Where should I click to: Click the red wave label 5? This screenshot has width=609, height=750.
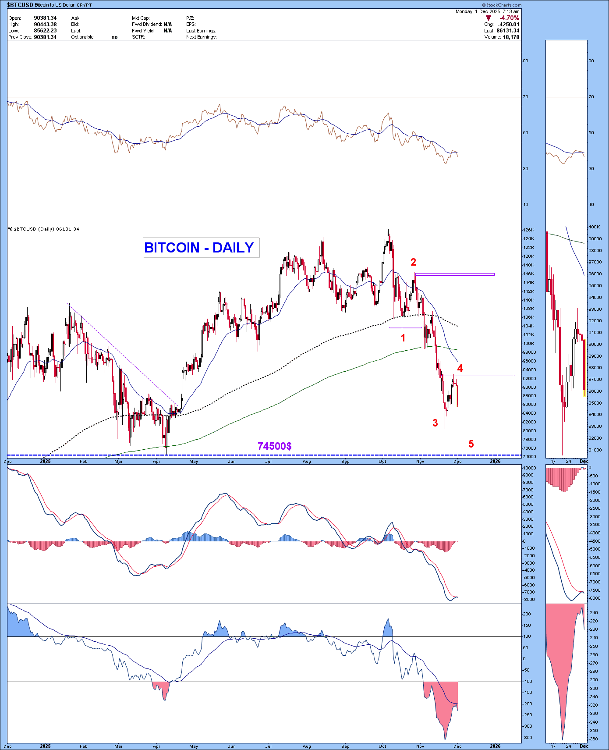pyautogui.click(x=471, y=444)
